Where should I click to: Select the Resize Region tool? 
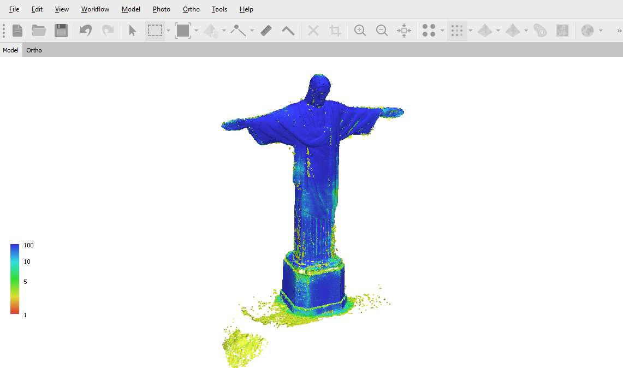click(183, 31)
